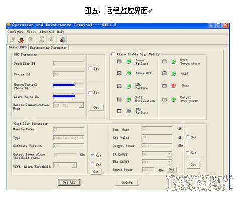Switch to the Basic INFO tab
Image resolution: width=237 pixels, height=197 pixels.
18,47
